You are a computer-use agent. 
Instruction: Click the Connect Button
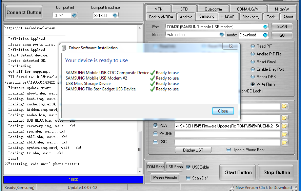(24, 12)
